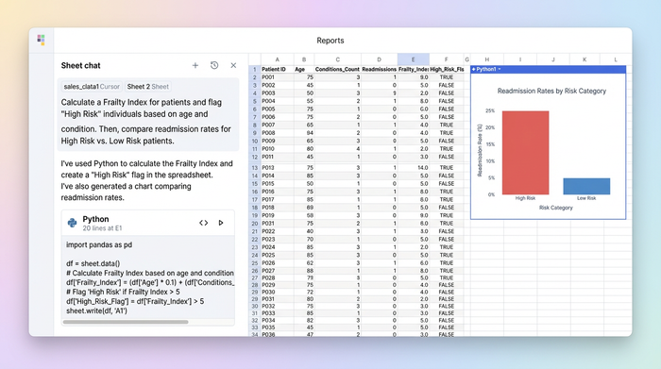The height and width of the screenshot is (369, 661).
Task: Click the 'import pandas as pd' code line
Action: (99, 244)
